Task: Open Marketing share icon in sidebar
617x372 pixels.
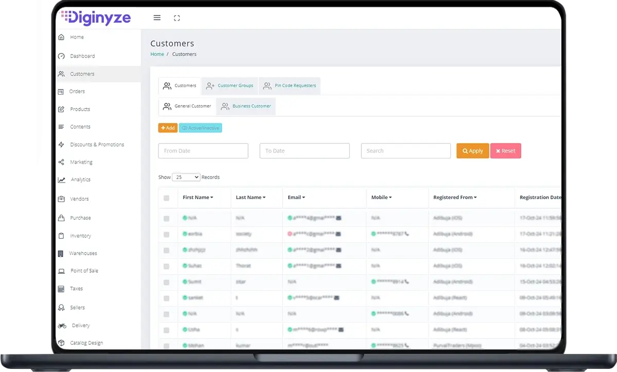Action: tap(61, 162)
